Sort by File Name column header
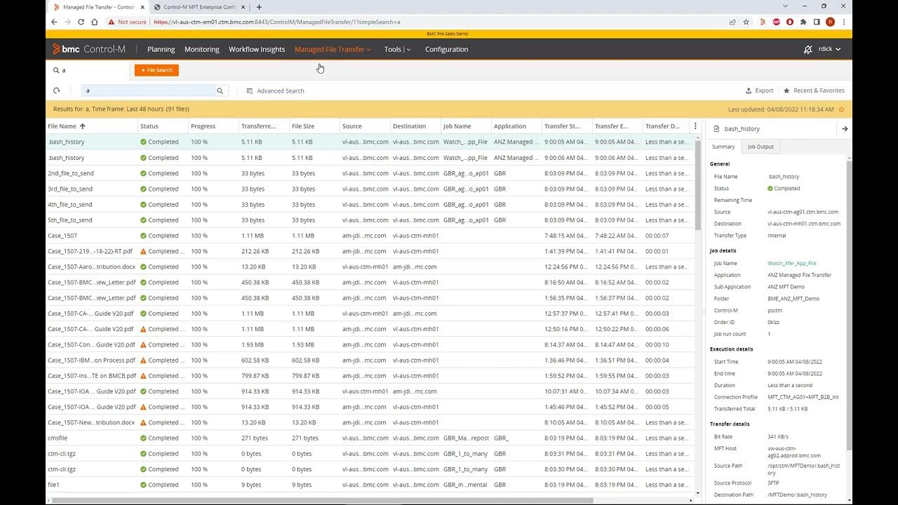Viewport: 898px width, 505px height. (66, 126)
